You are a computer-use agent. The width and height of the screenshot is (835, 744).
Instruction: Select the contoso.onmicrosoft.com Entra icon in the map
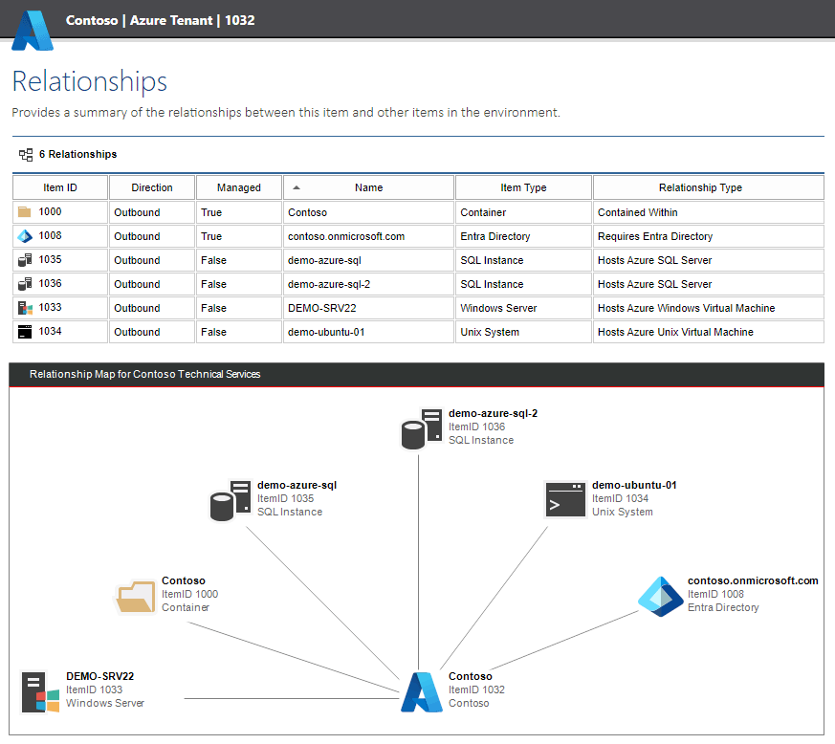tap(660, 597)
